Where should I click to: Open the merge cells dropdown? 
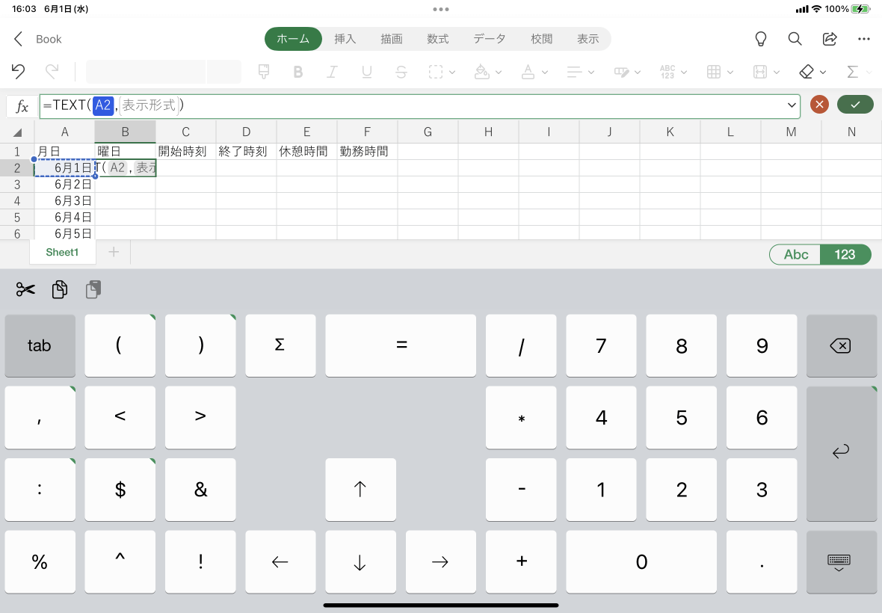click(766, 72)
